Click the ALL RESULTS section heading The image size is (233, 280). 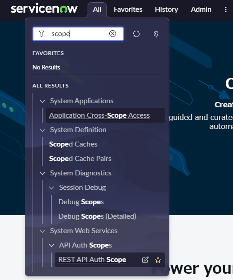51,86
